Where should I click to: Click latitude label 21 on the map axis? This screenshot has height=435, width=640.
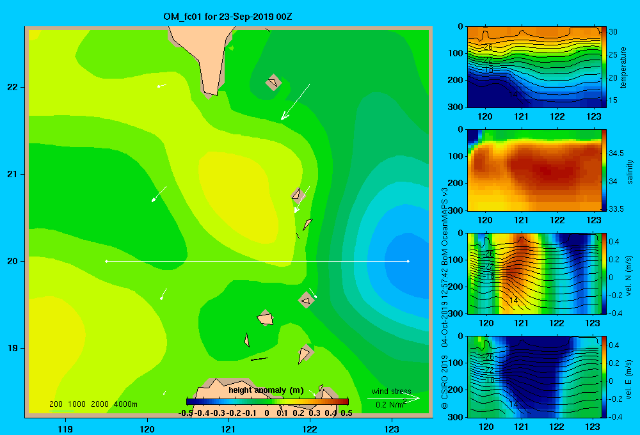pos(13,174)
